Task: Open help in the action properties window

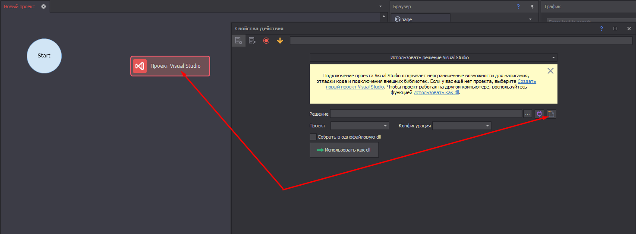Action: pyautogui.click(x=601, y=28)
